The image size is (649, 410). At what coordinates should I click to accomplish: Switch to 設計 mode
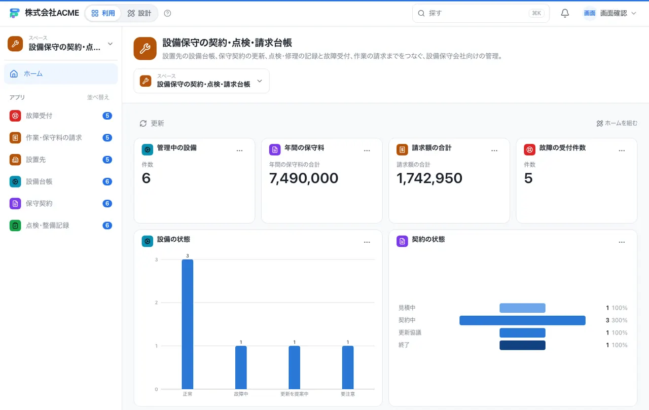(139, 13)
